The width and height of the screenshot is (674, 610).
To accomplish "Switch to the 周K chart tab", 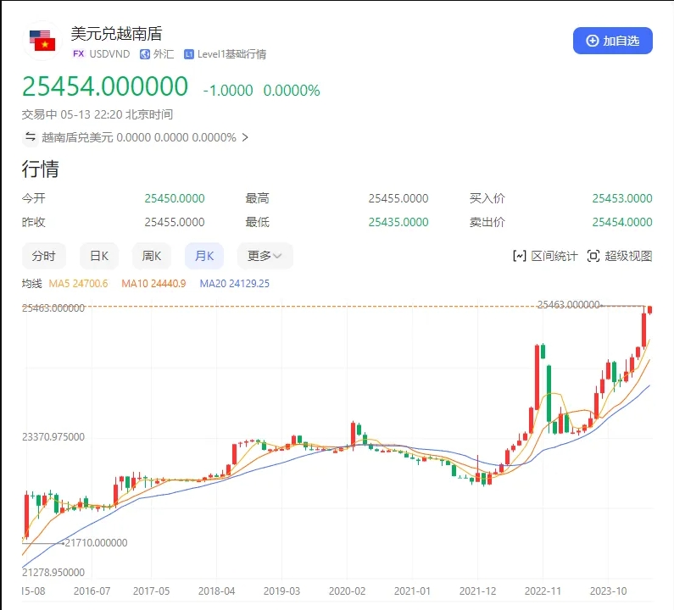I will 151,256.
